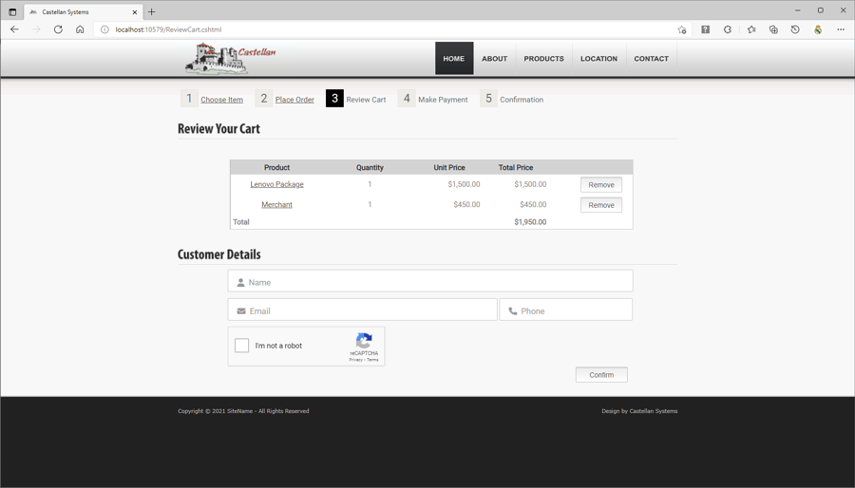Open browser history icon

point(795,29)
